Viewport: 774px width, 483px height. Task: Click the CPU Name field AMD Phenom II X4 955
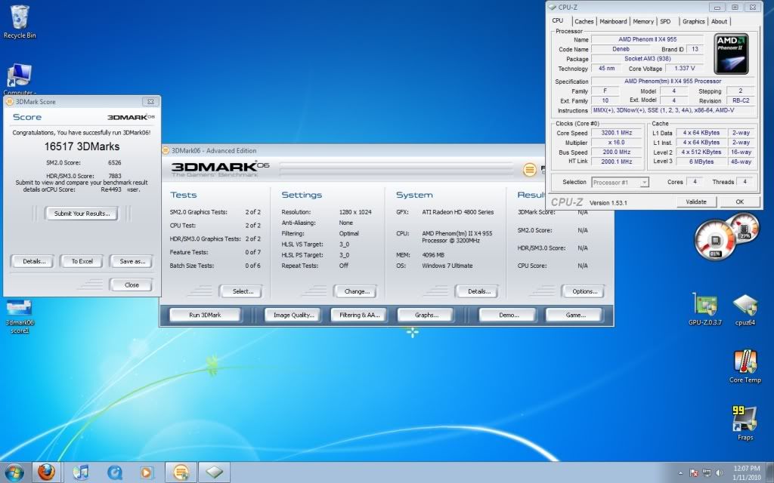647,39
